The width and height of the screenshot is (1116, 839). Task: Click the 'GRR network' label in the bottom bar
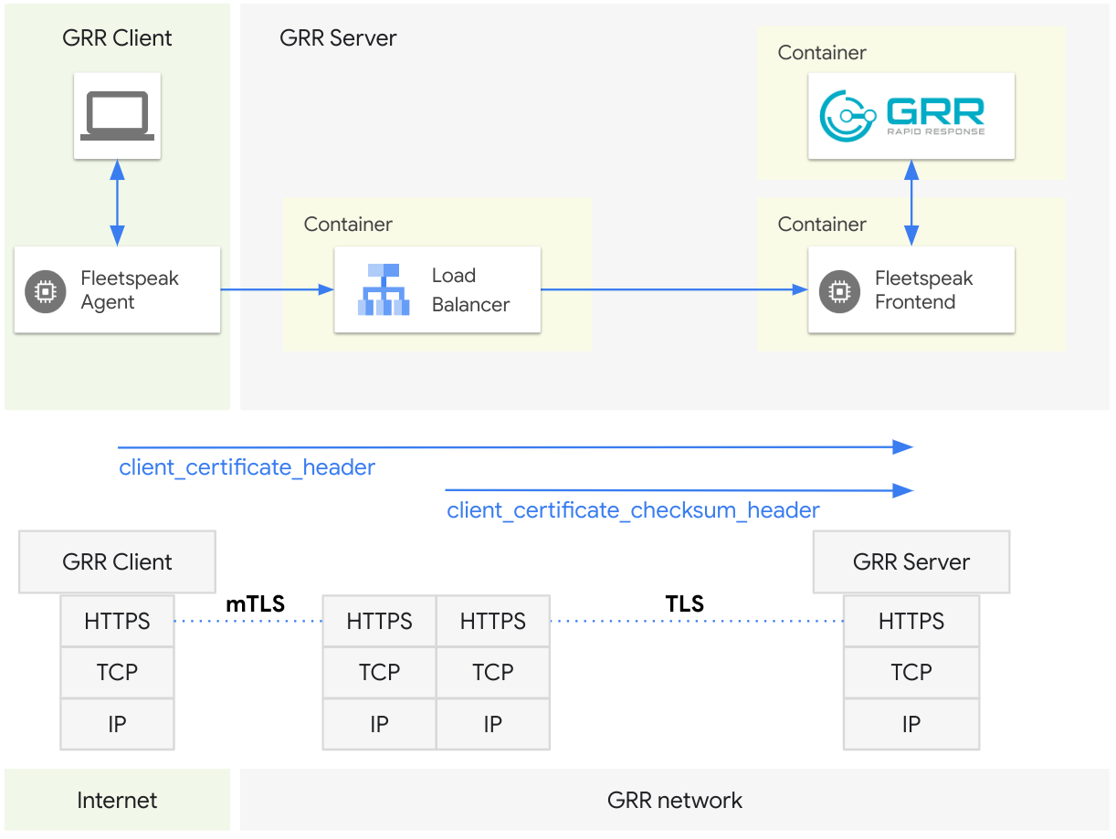click(675, 801)
